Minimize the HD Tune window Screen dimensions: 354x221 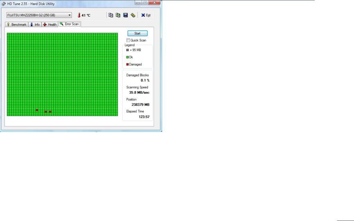click(x=138, y=3)
